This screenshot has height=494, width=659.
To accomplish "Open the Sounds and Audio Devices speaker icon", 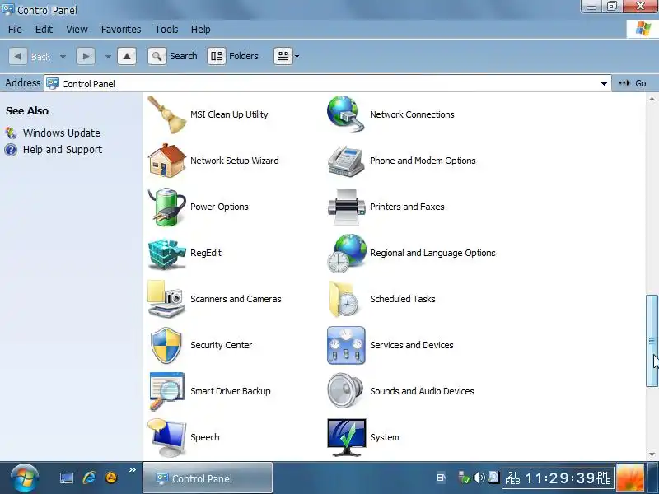I will [344, 391].
